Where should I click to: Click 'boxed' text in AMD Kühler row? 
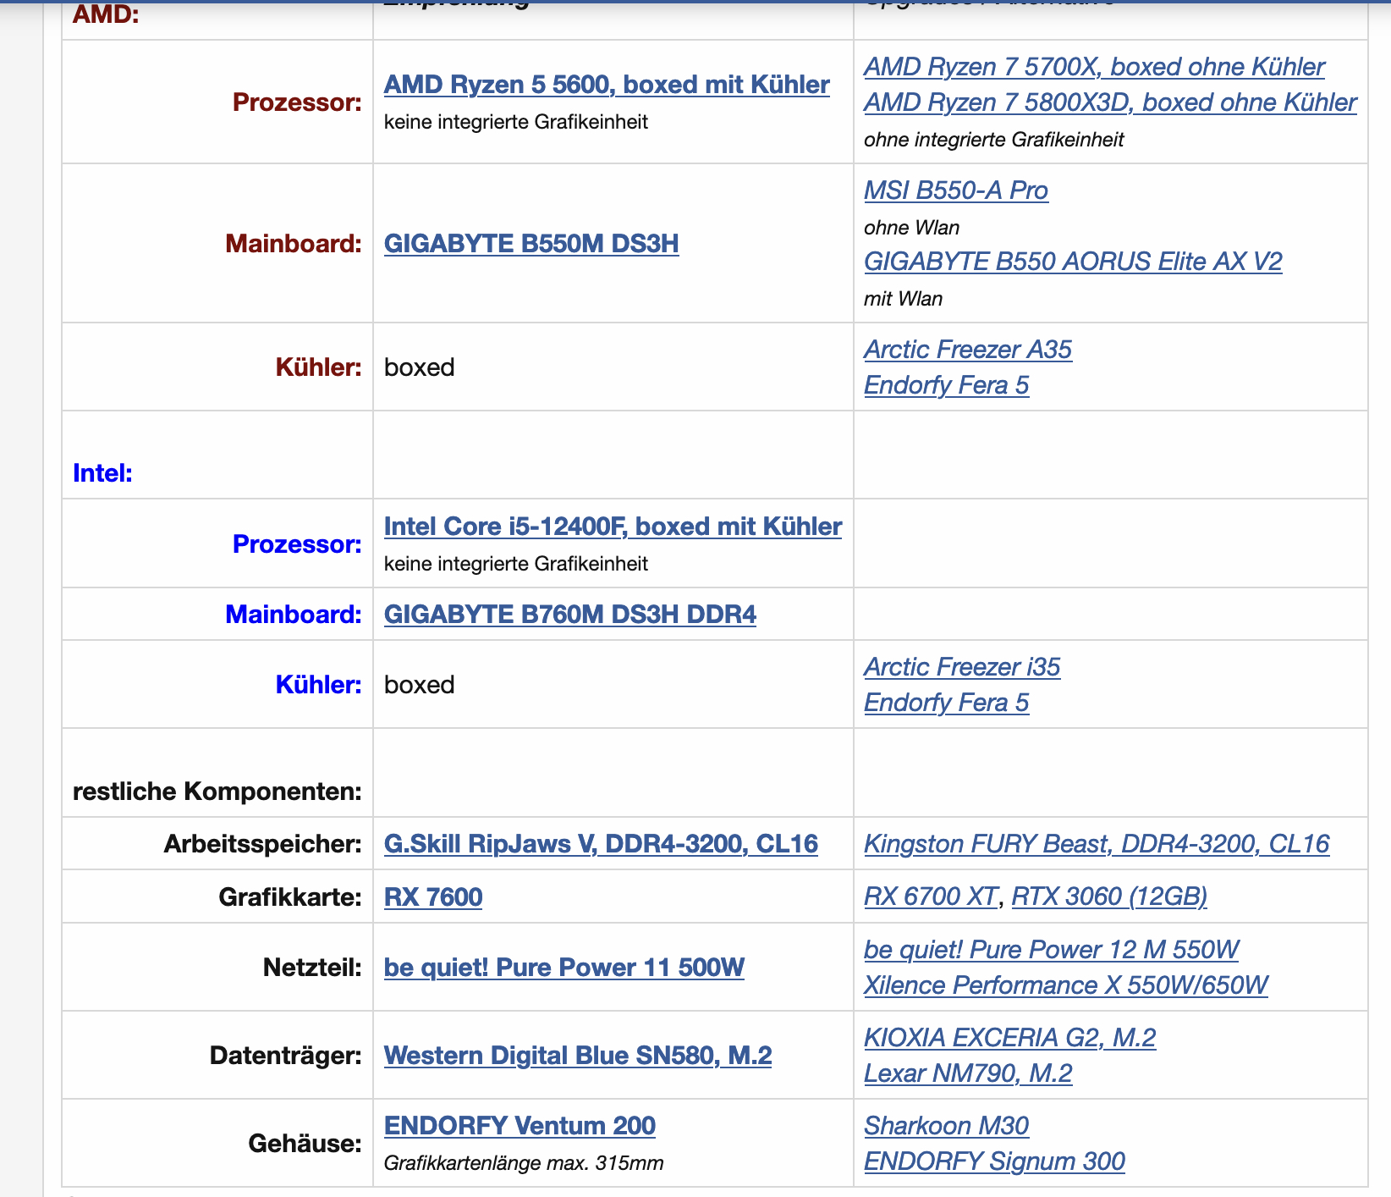click(x=419, y=367)
